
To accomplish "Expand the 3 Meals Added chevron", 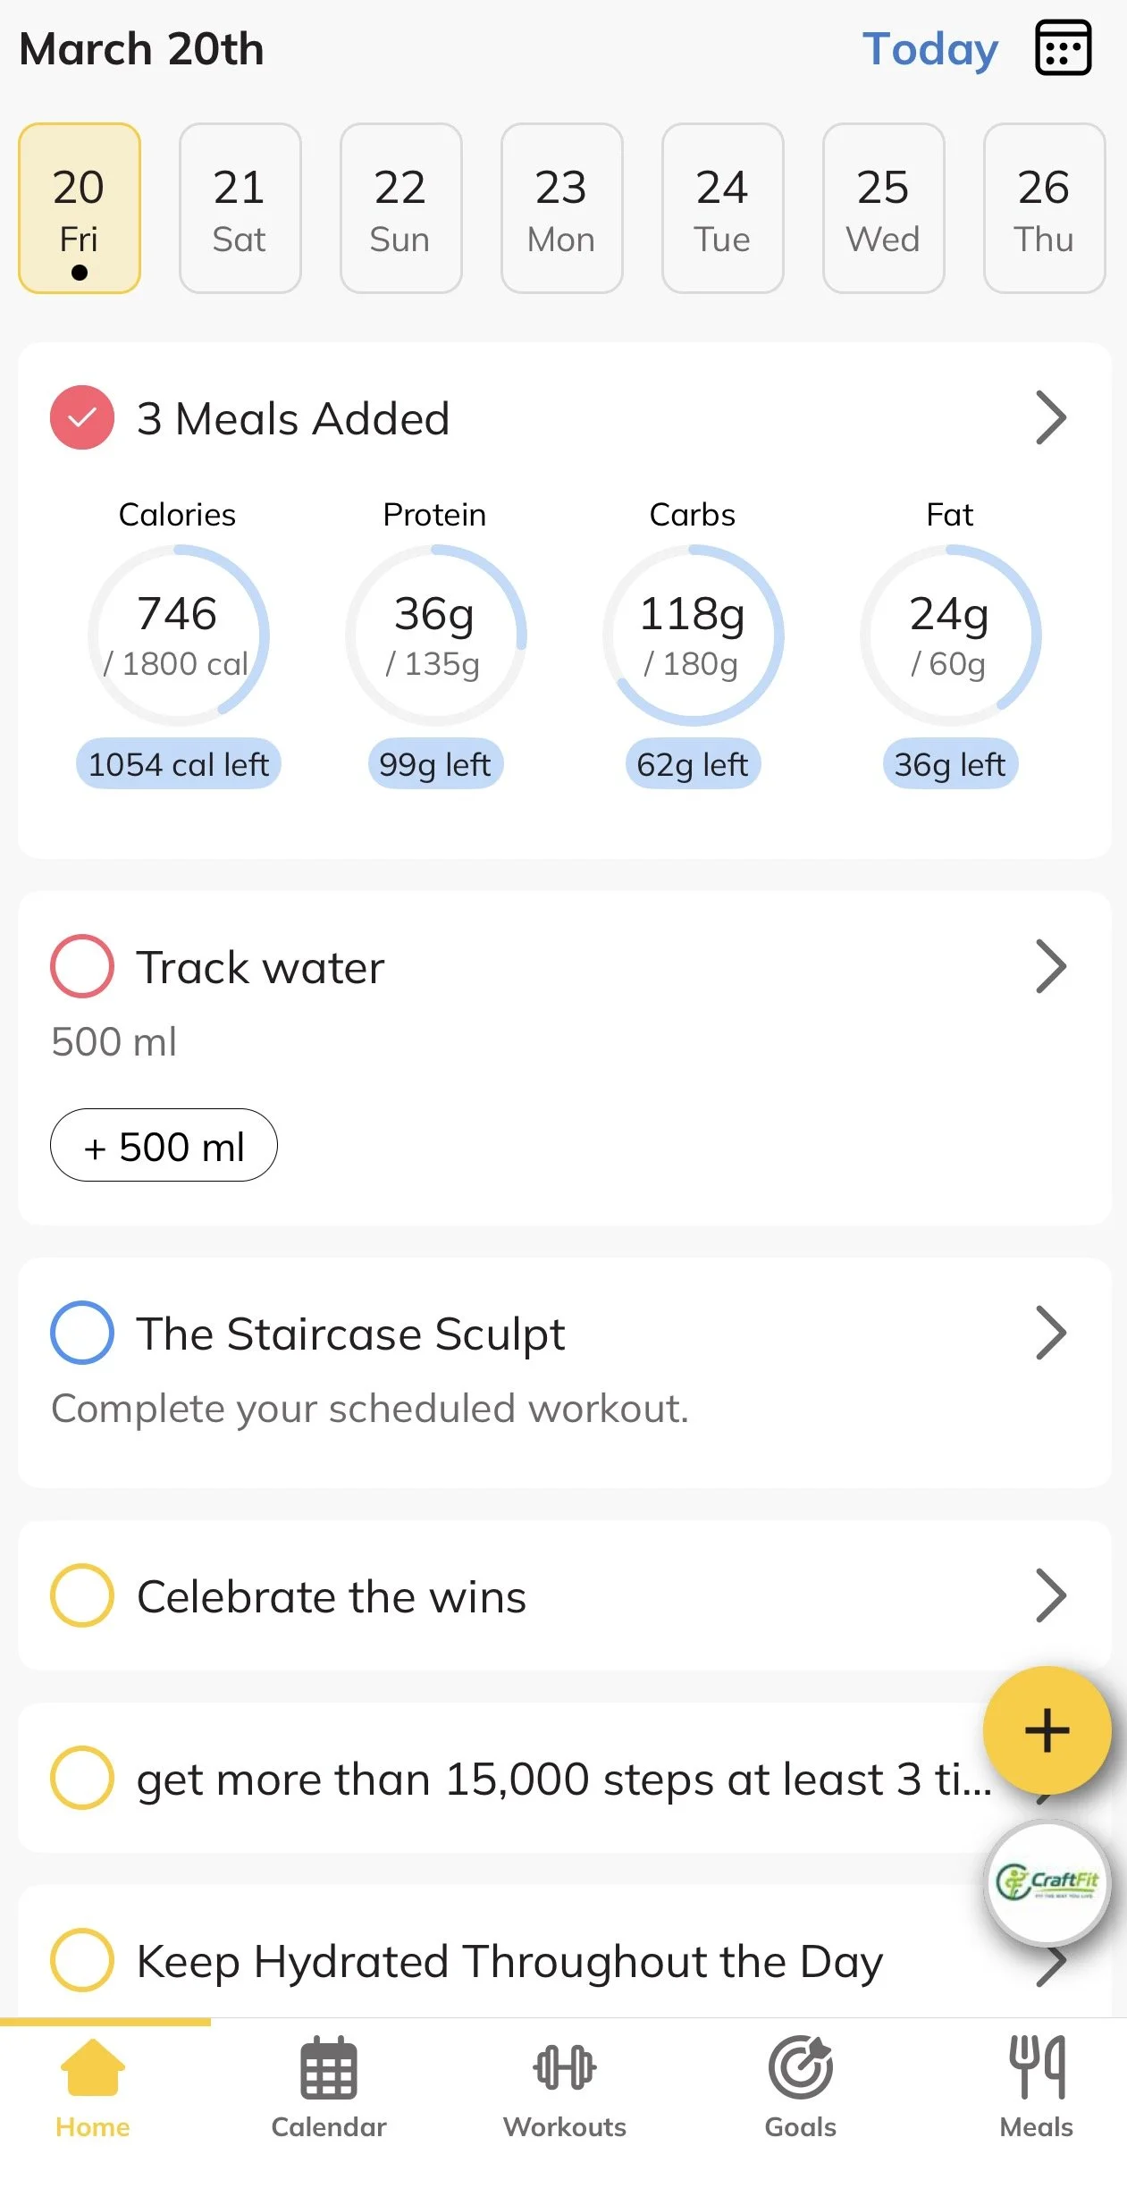I will click(x=1051, y=417).
